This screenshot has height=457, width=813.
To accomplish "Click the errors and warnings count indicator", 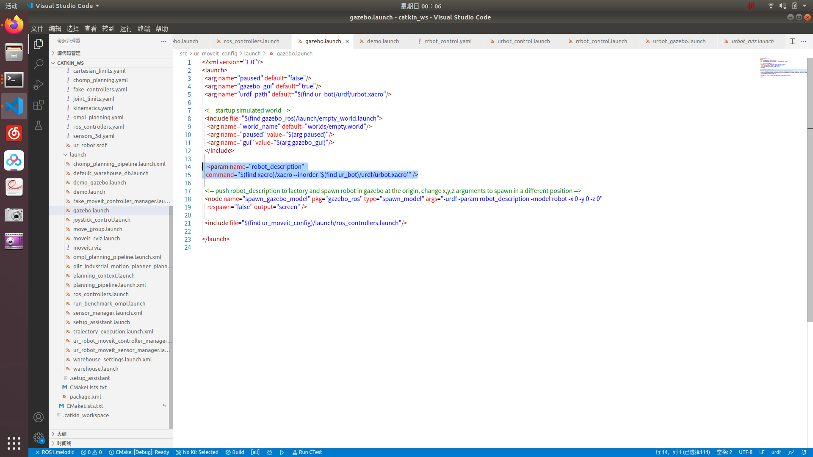I will [91, 452].
